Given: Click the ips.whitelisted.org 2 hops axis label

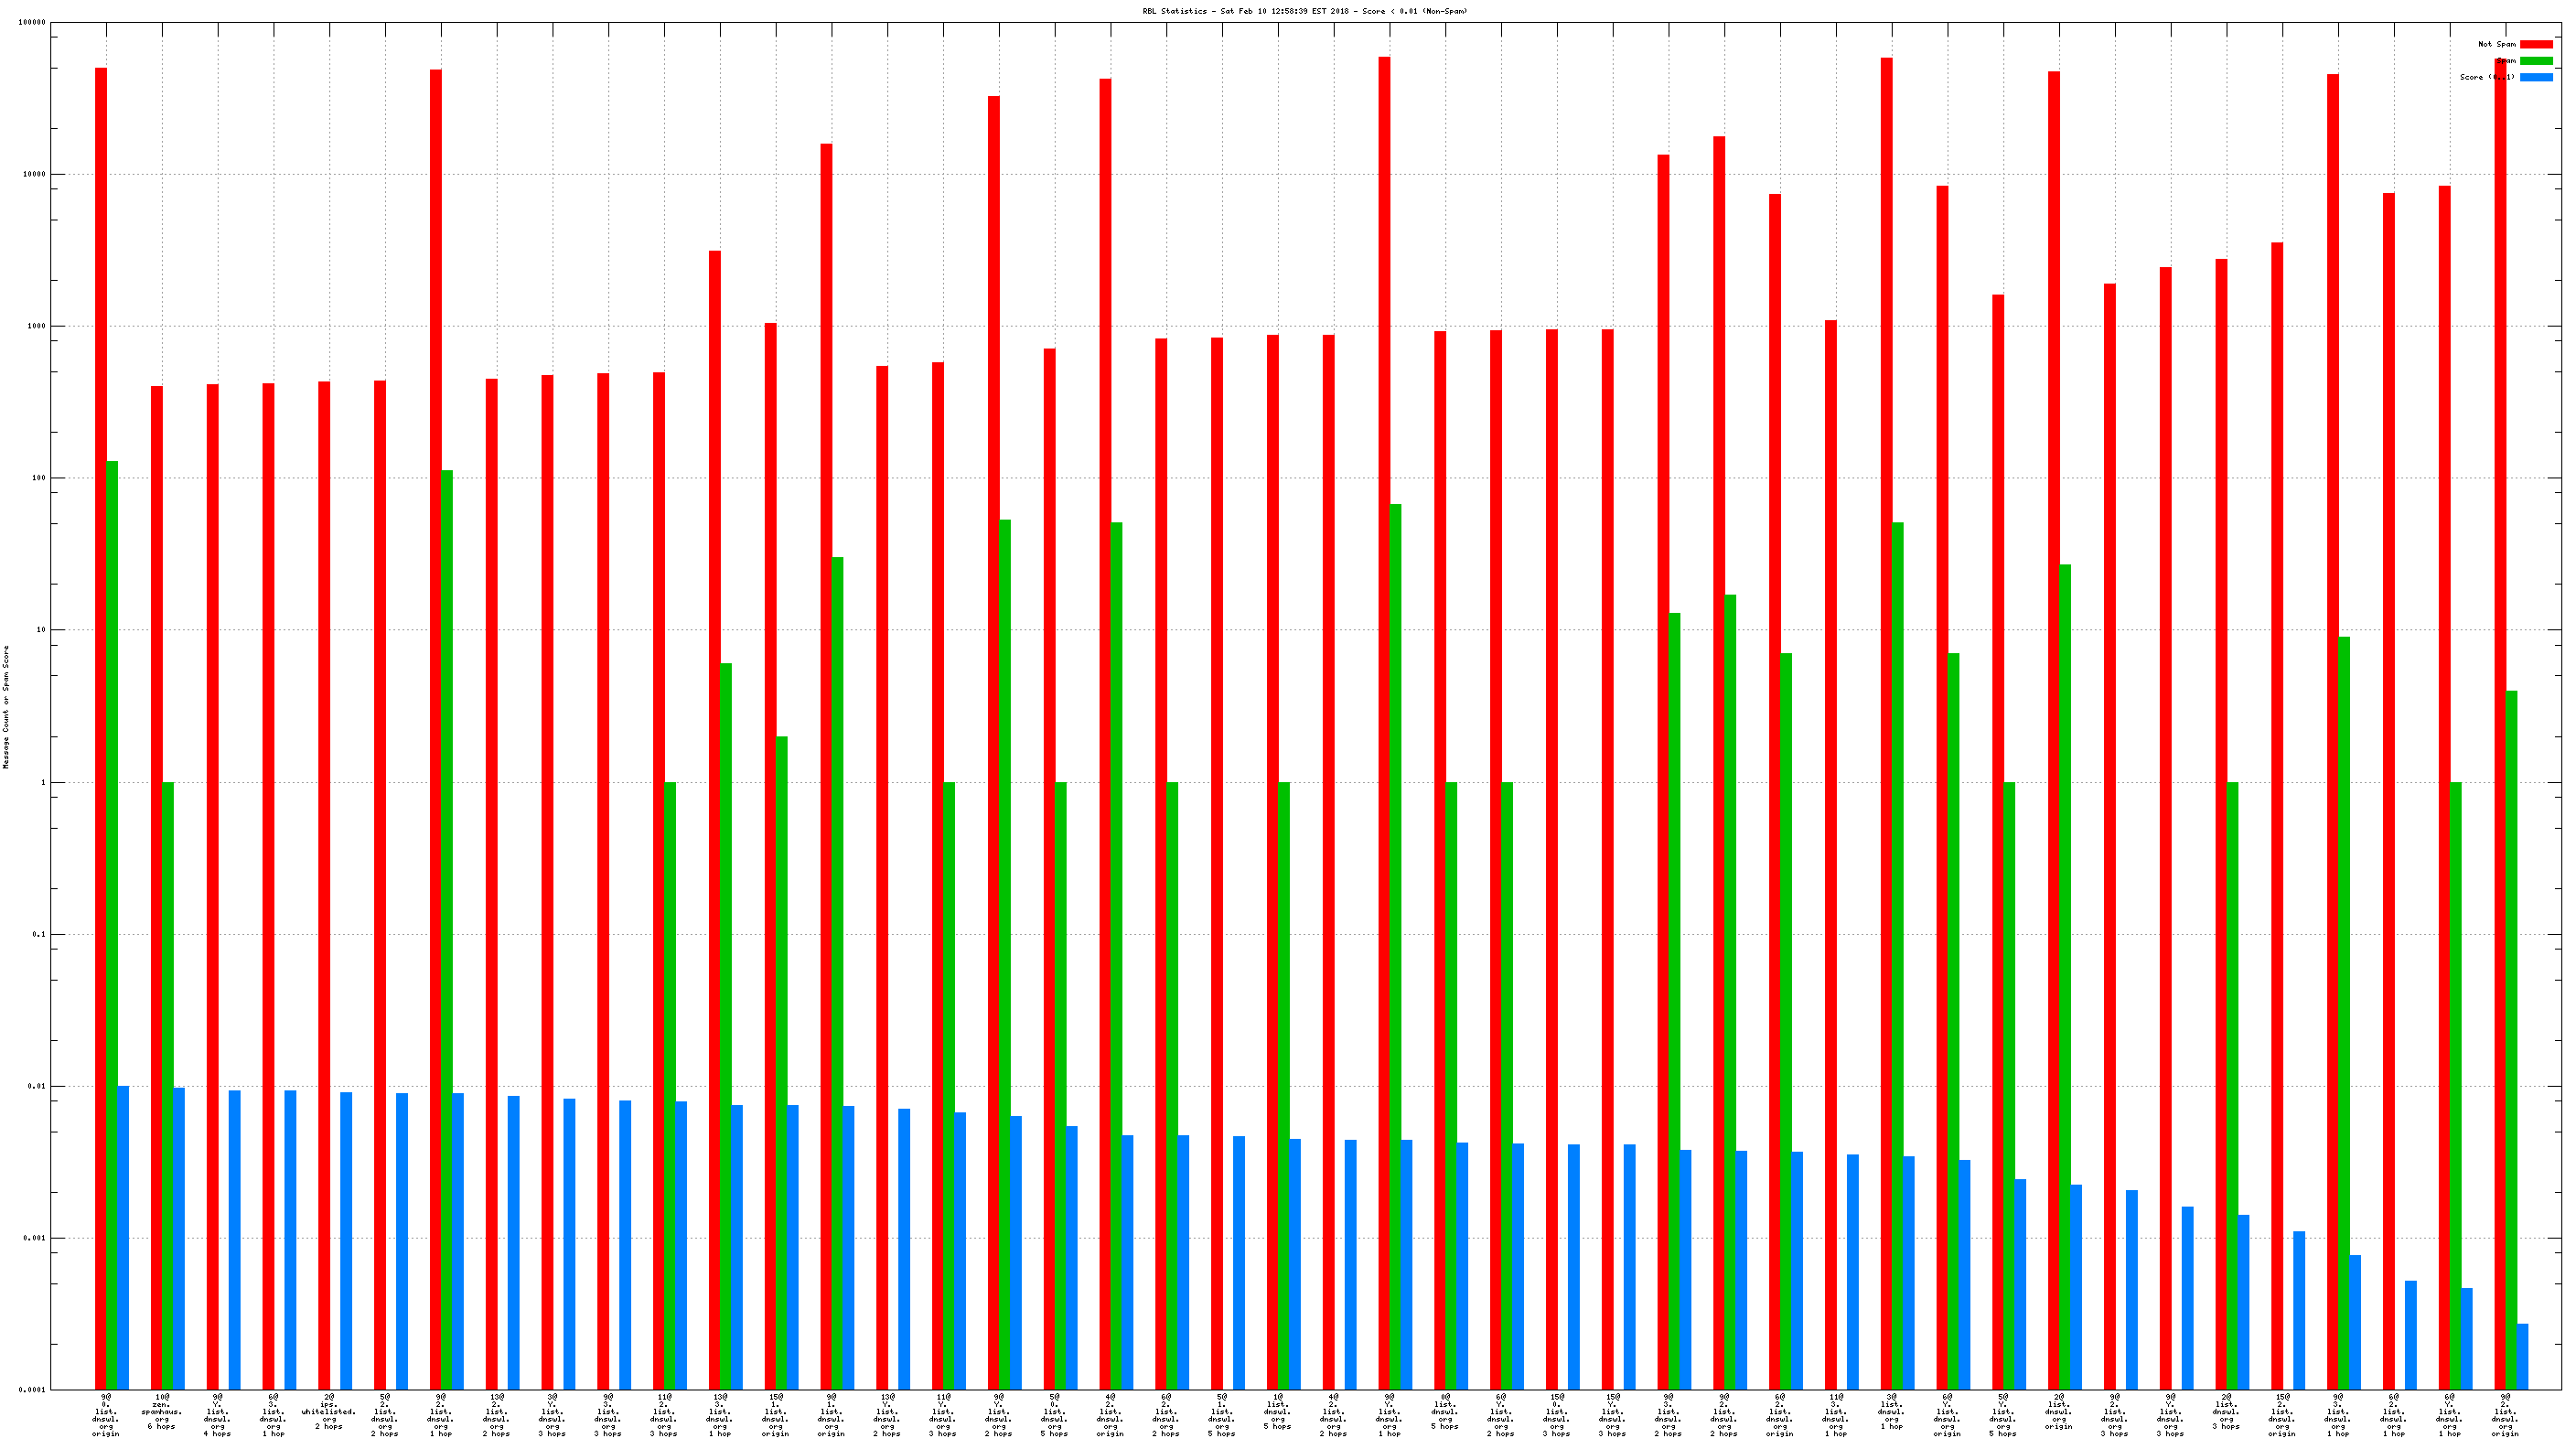Looking at the screenshot, I should click(329, 1411).
